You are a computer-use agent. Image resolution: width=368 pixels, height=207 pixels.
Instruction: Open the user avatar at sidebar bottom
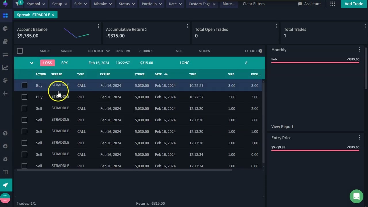5,198
